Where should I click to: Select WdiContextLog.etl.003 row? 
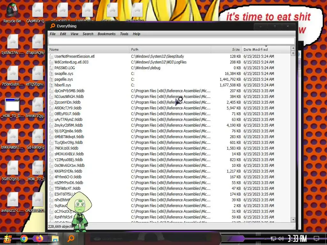click(169, 62)
